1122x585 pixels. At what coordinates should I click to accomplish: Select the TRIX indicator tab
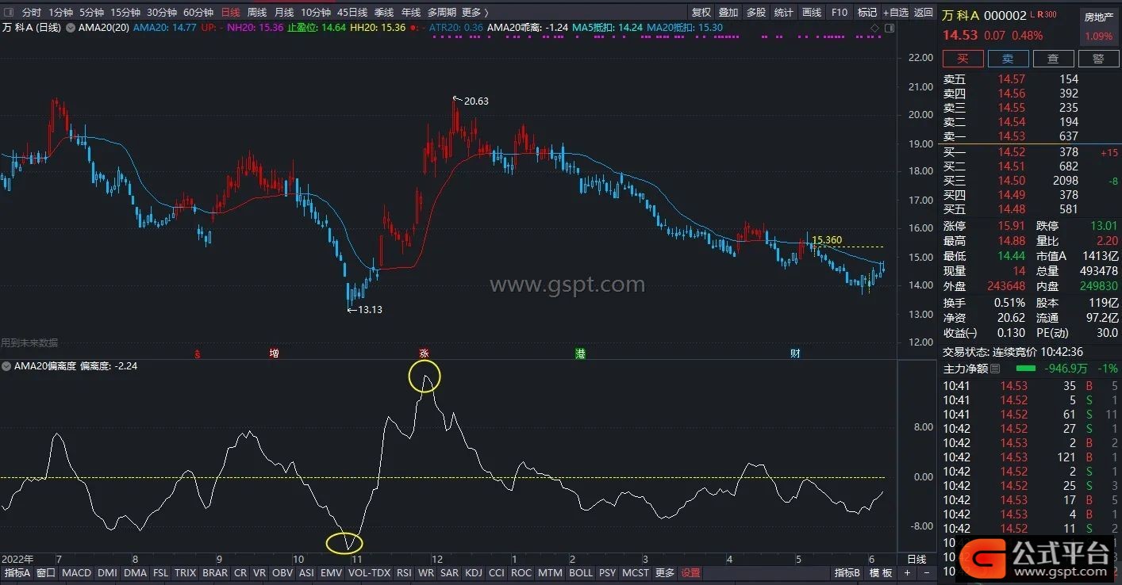click(x=186, y=572)
